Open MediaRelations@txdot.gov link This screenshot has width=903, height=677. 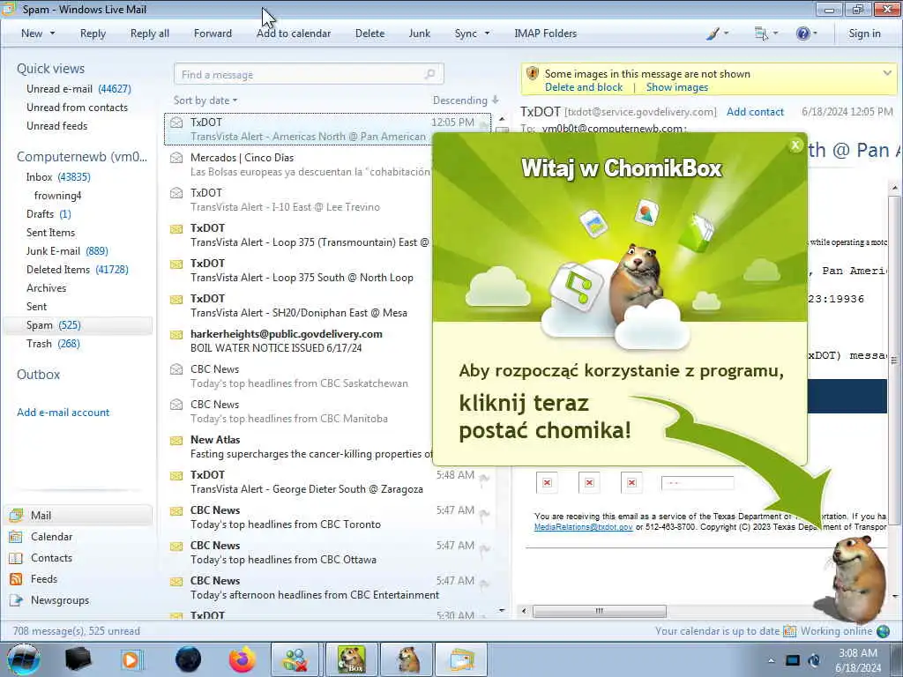[x=583, y=527]
